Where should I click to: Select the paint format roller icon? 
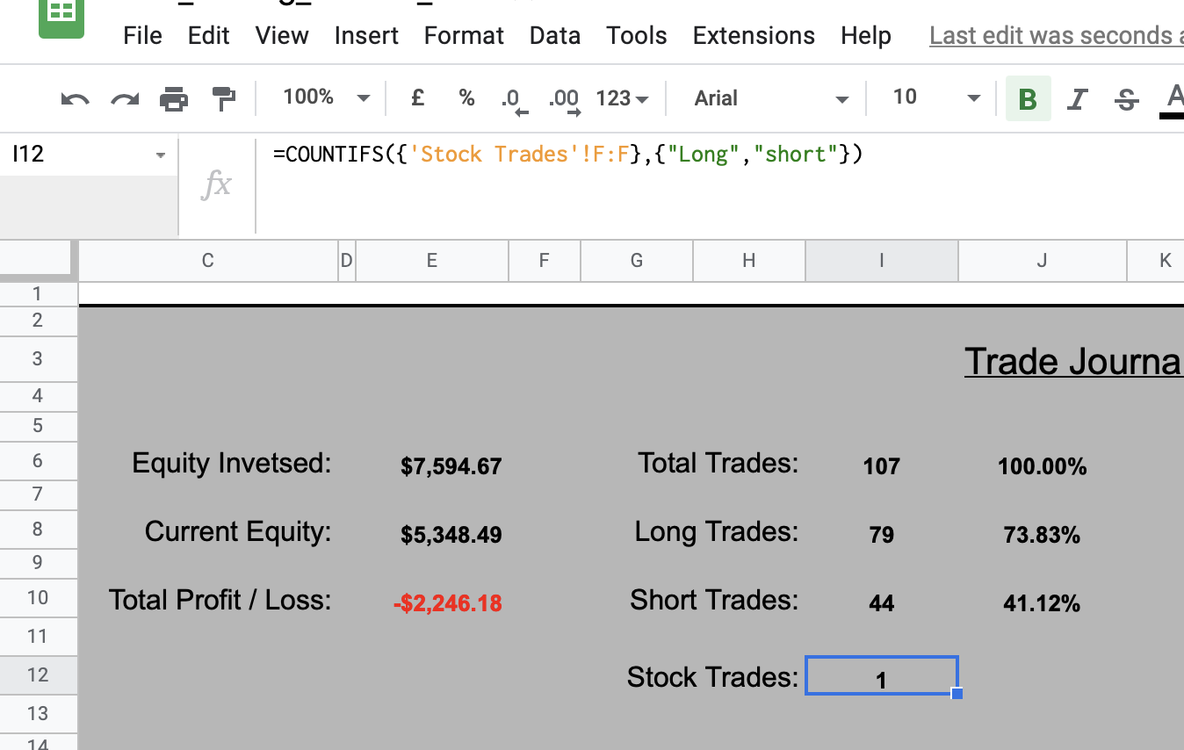tap(224, 98)
